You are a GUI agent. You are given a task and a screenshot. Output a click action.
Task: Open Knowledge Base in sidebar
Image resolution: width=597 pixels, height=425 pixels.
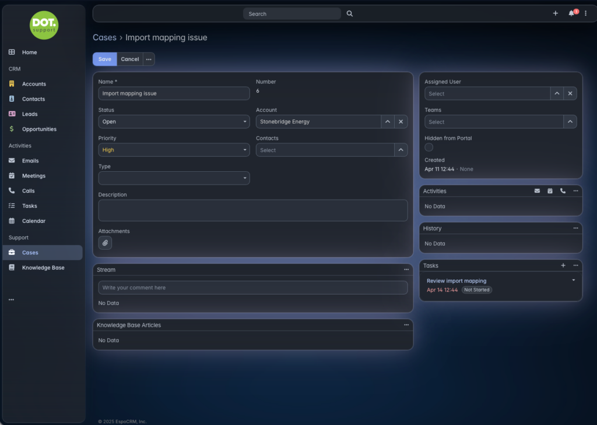pos(42,268)
